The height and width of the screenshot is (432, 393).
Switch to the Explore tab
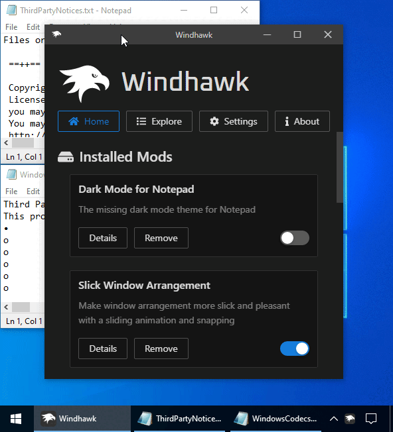(159, 121)
